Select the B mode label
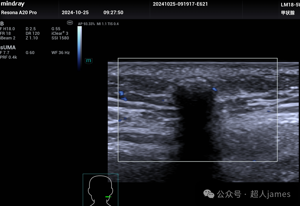The image size is (300, 206). [2, 23]
